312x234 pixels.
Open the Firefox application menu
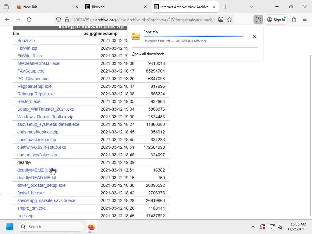pyautogui.click(x=305, y=19)
